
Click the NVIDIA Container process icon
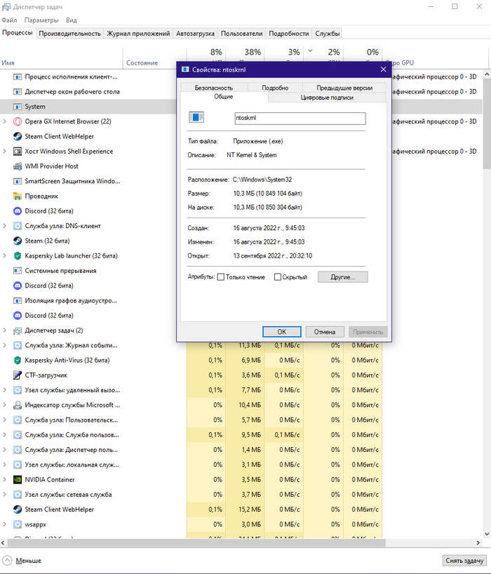pos(18,480)
